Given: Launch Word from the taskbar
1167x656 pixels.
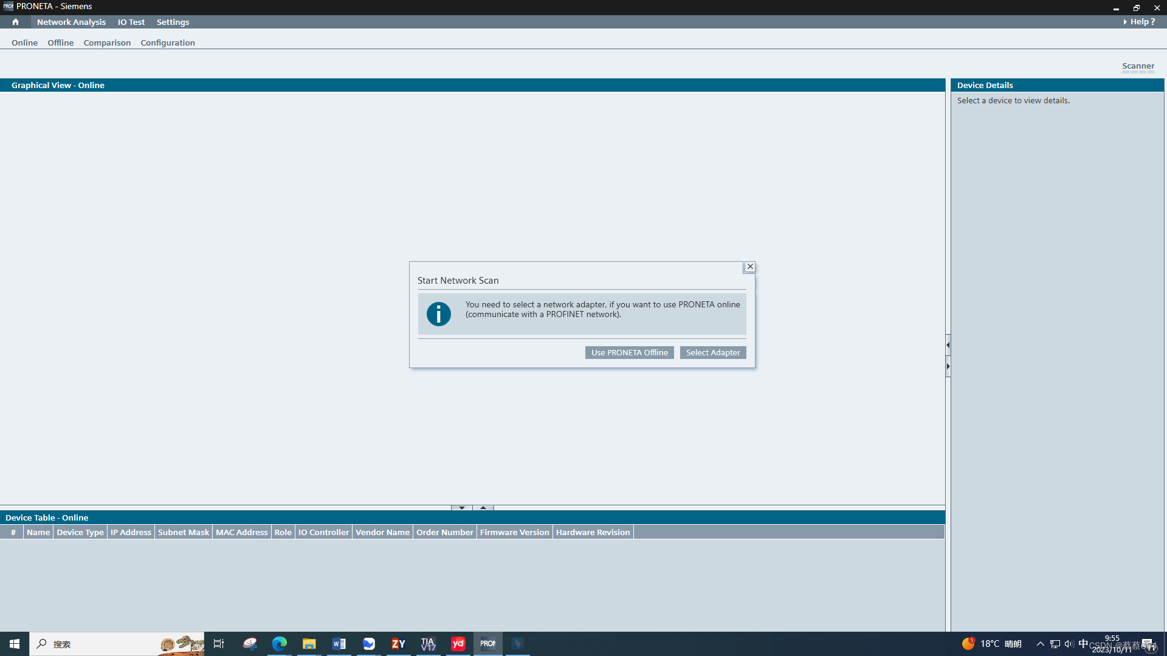Looking at the screenshot, I should pyautogui.click(x=339, y=644).
